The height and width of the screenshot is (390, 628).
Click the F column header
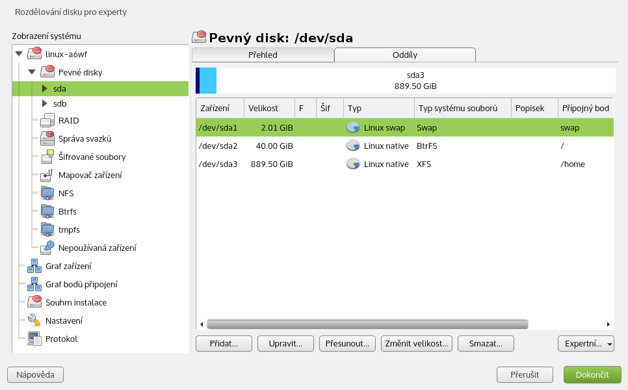pos(305,108)
